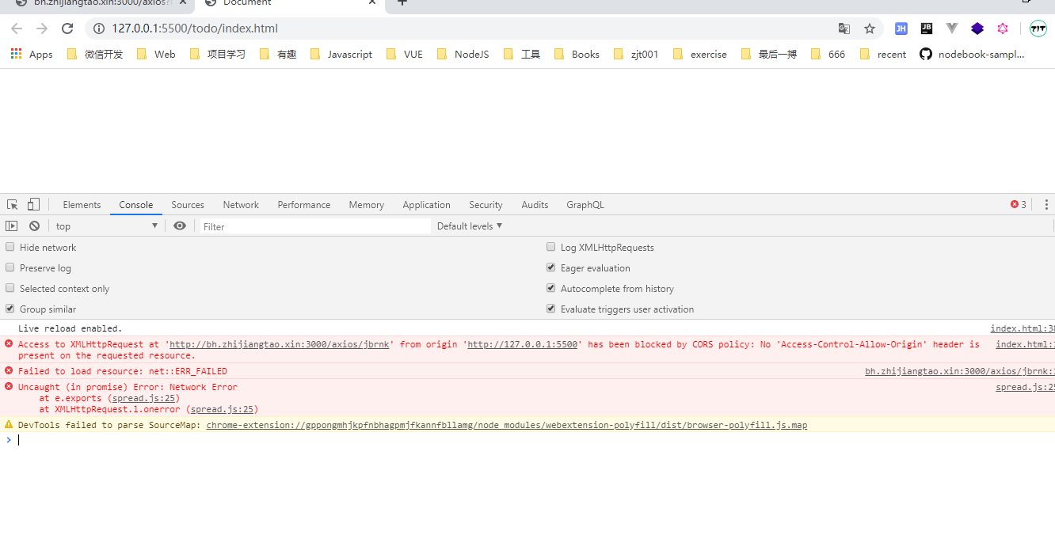
Task: Open the Web bookmark folder
Action: click(156, 54)
